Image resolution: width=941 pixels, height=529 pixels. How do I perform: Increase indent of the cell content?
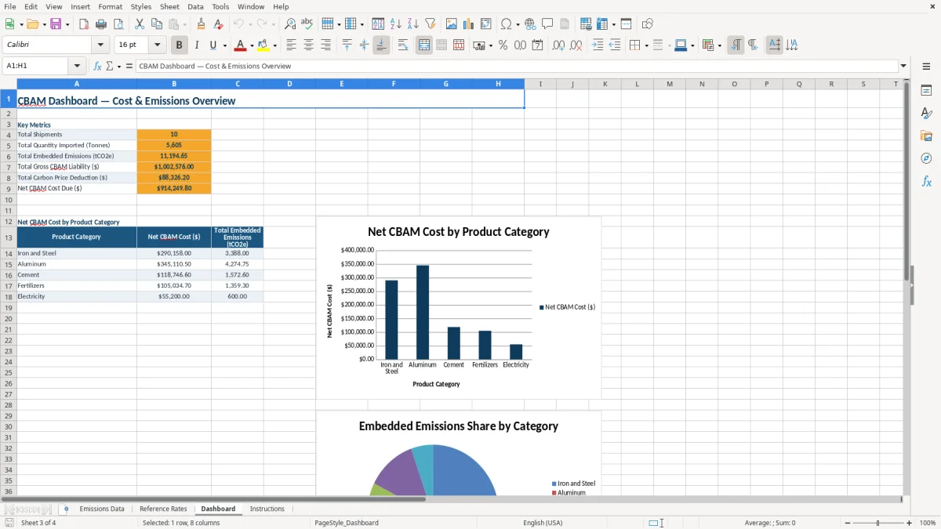(x=598, y=45)
